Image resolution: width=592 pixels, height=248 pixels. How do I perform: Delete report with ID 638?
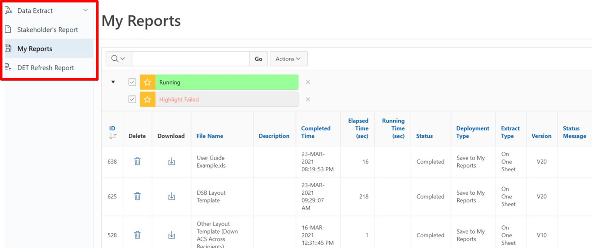point(137,161)
